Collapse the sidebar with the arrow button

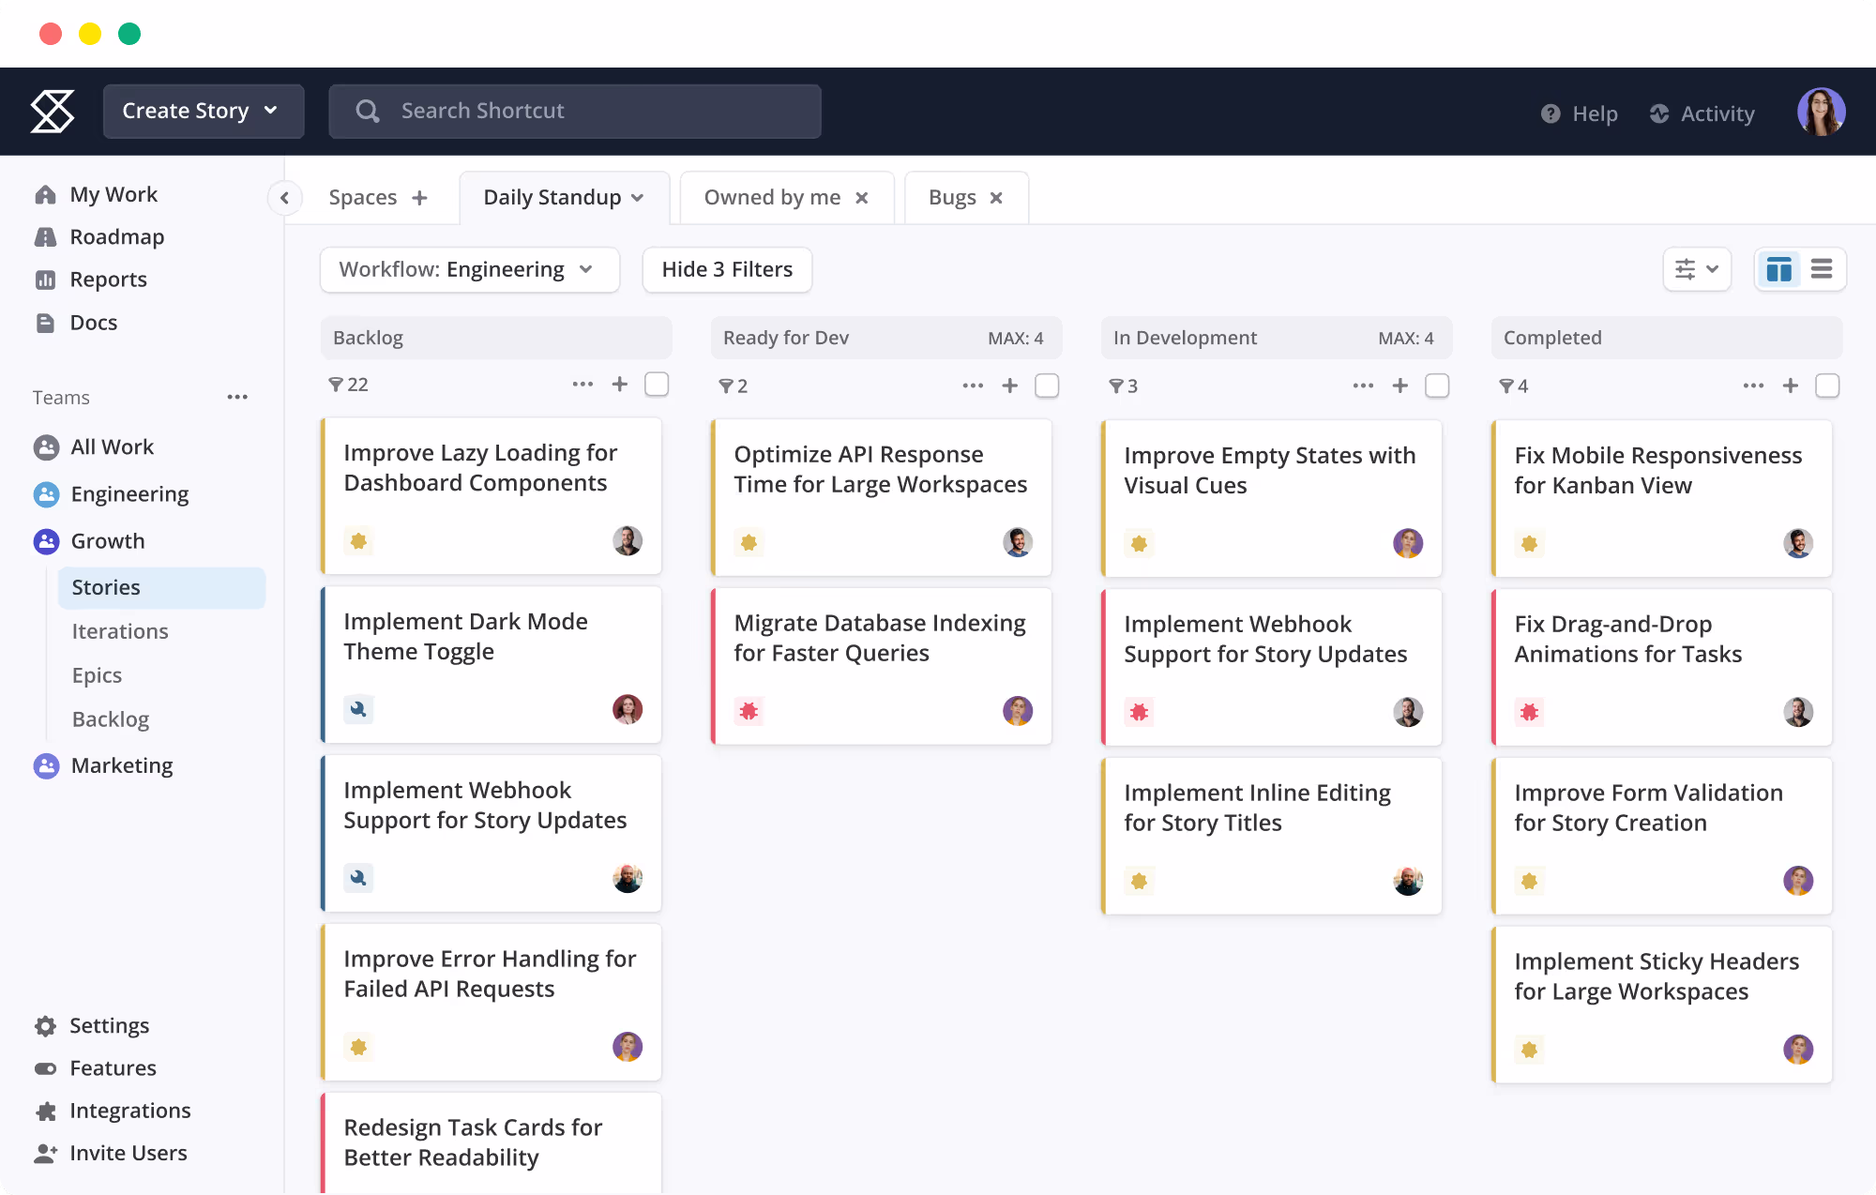point(284,198)
